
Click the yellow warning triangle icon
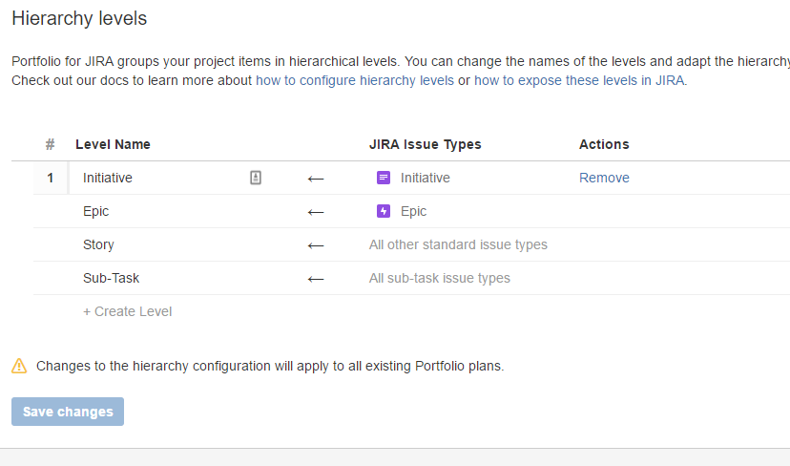19,366
